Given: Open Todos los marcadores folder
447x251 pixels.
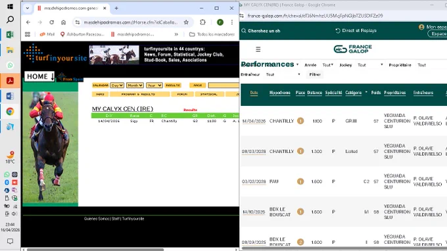Looking at the screenshot, I should [x=212, y=34].
